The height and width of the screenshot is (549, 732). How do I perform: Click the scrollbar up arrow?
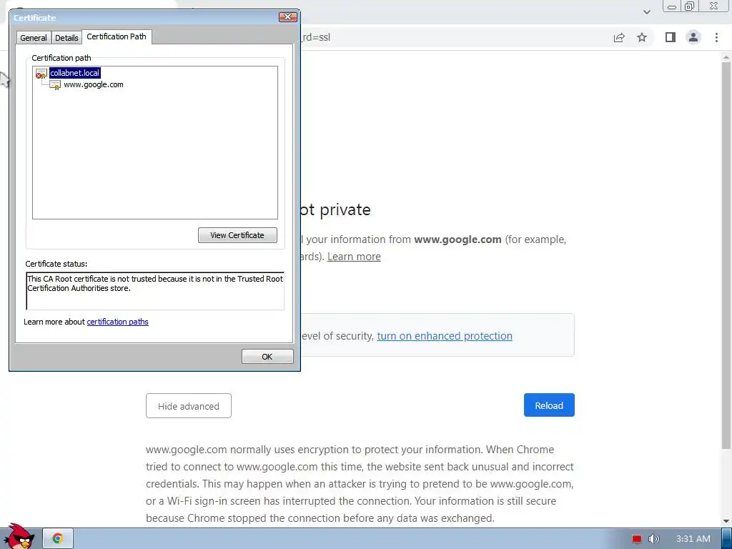click(x=726, y=57)
